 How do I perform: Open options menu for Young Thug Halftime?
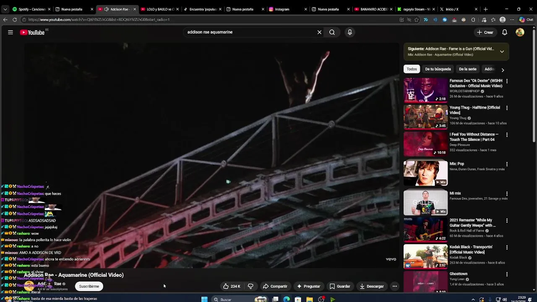click(x=507, y=108)
